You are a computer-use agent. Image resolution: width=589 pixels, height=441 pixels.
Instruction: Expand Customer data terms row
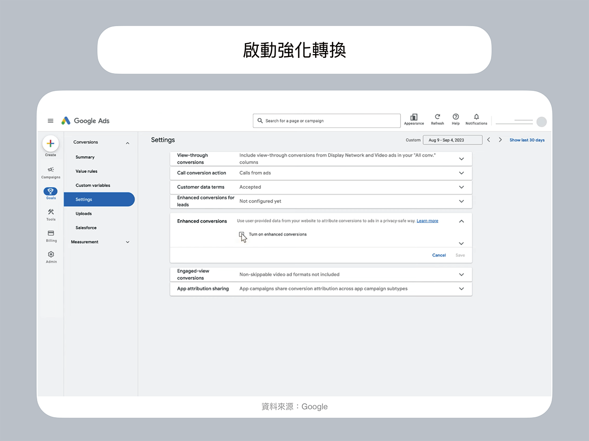[x=462, y=187]
